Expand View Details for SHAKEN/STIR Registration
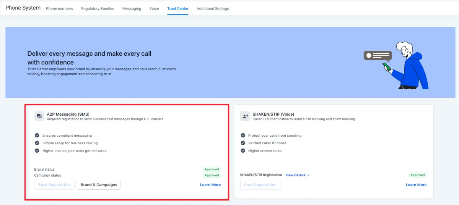 [298, 175]
